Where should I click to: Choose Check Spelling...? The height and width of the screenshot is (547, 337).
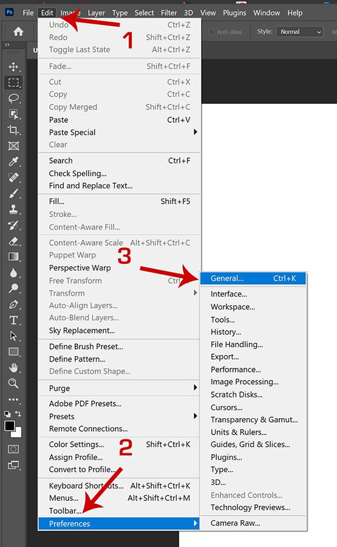pos(119,173)
